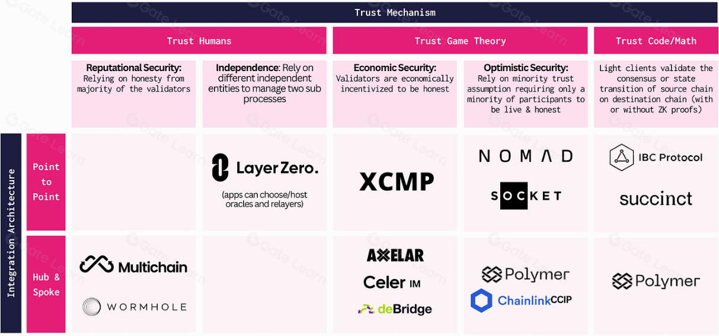Click the Multichain logo

(133, 265)
